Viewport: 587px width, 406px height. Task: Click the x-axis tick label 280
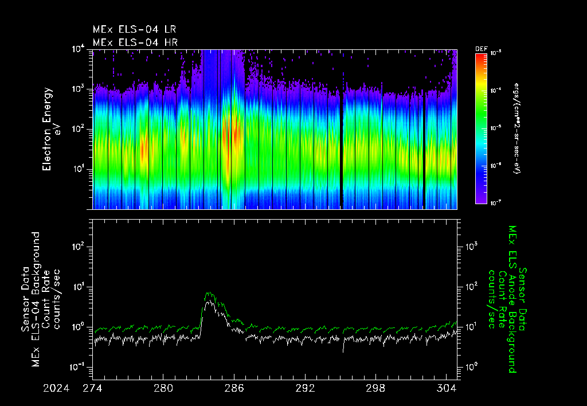pos(163,388)
